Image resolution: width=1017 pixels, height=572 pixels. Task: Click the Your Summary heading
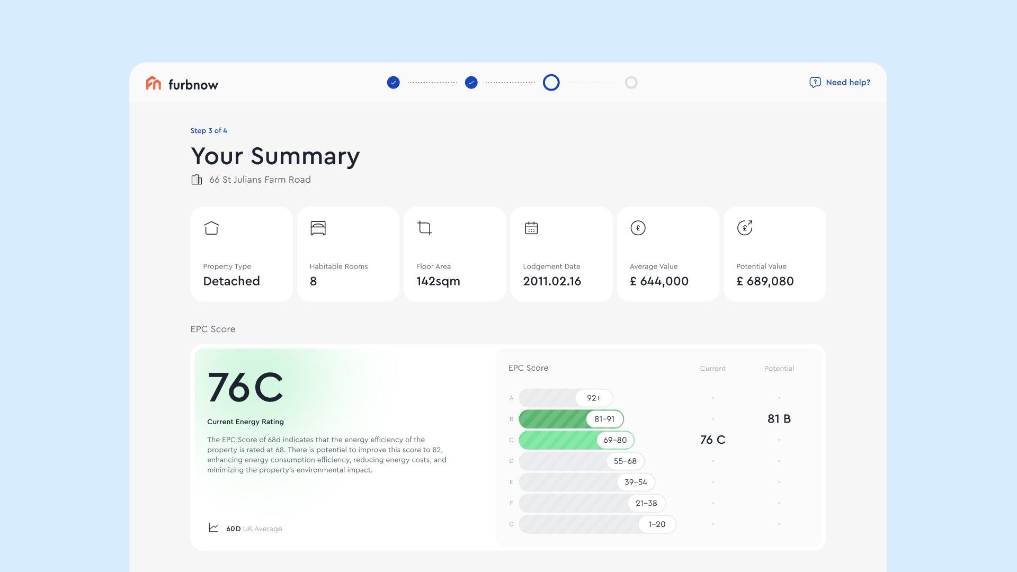click(x=275, y=156)
